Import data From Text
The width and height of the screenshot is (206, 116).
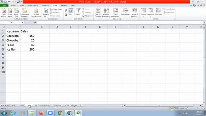16,13
